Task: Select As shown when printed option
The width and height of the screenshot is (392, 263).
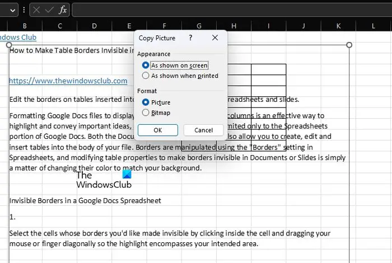Action: pos(180,76)
